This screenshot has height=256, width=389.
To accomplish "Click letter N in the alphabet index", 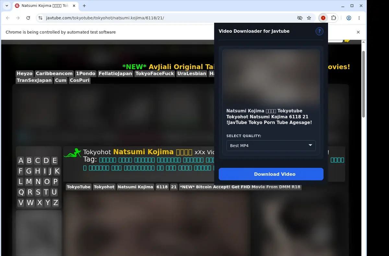I will [38, 181].
